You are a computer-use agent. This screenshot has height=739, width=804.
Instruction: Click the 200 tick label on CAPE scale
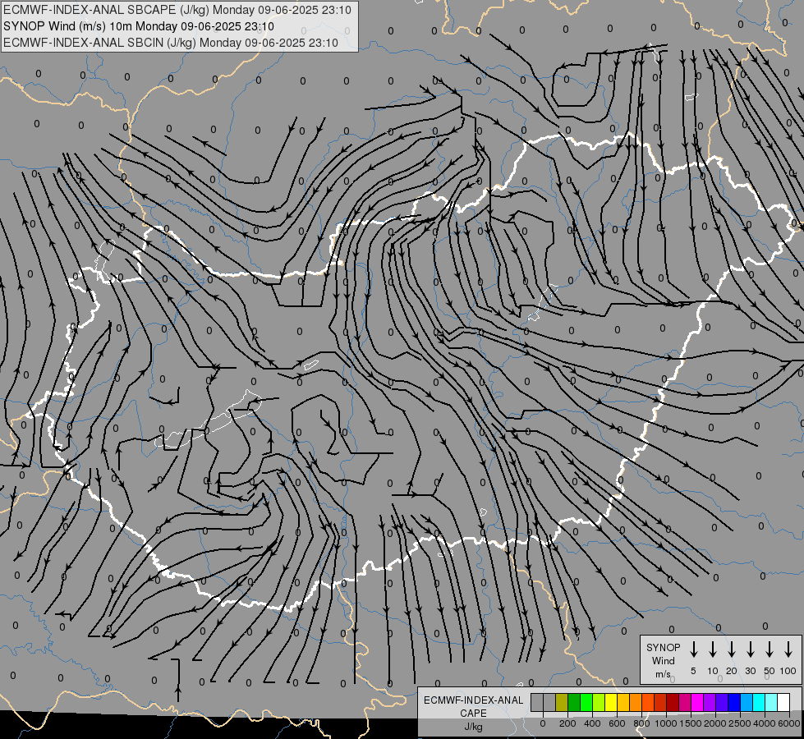tap(567, 723)
